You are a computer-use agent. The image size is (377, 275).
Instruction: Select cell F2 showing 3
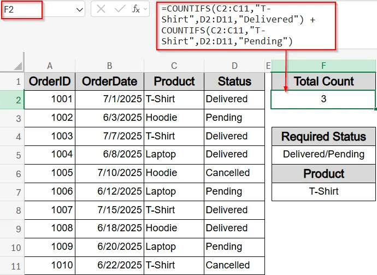click(x=323, y=100)
